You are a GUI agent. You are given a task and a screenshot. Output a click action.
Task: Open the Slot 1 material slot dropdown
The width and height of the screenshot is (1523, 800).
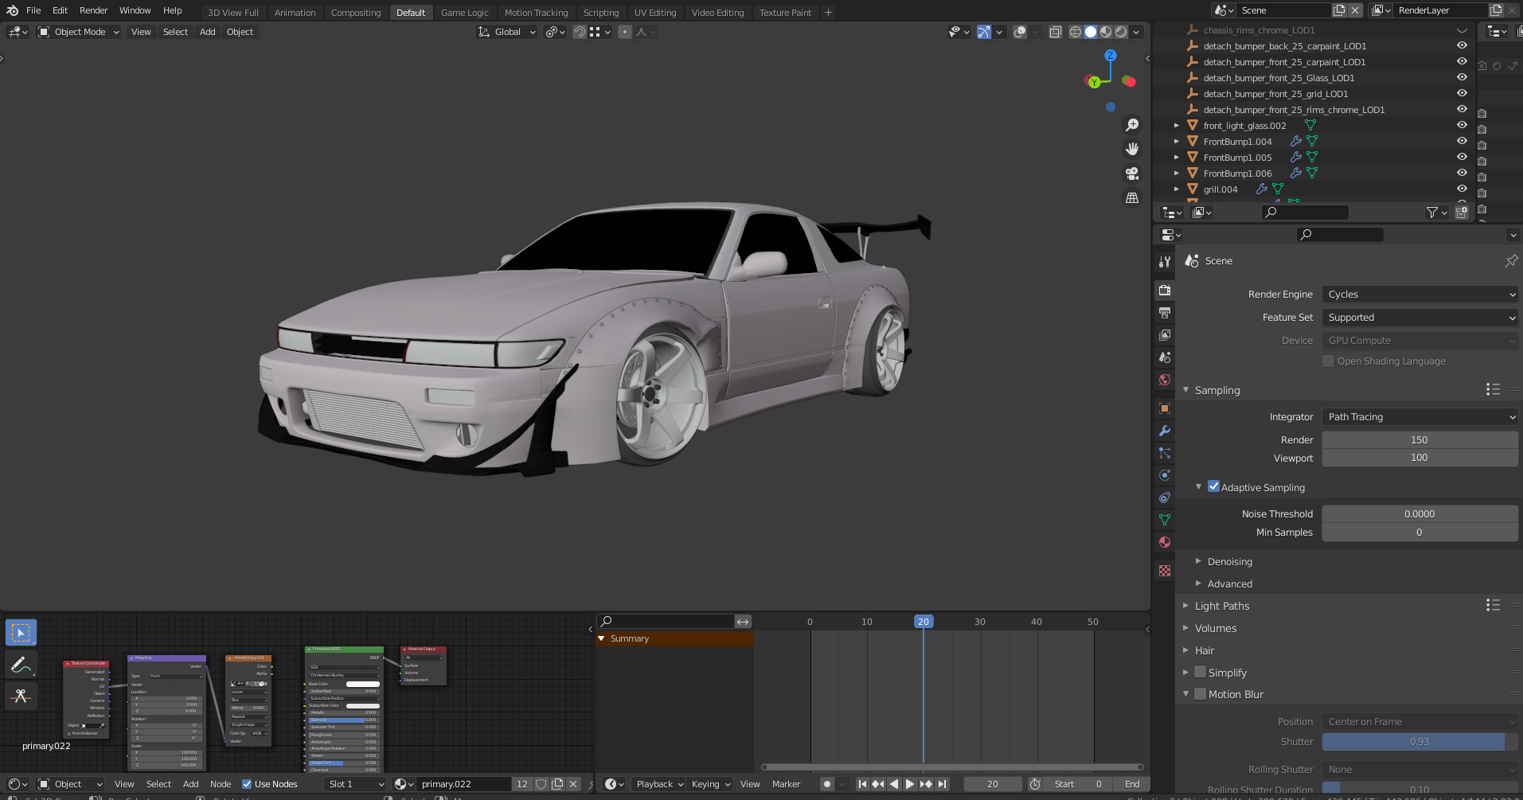(x=356, y=784)
